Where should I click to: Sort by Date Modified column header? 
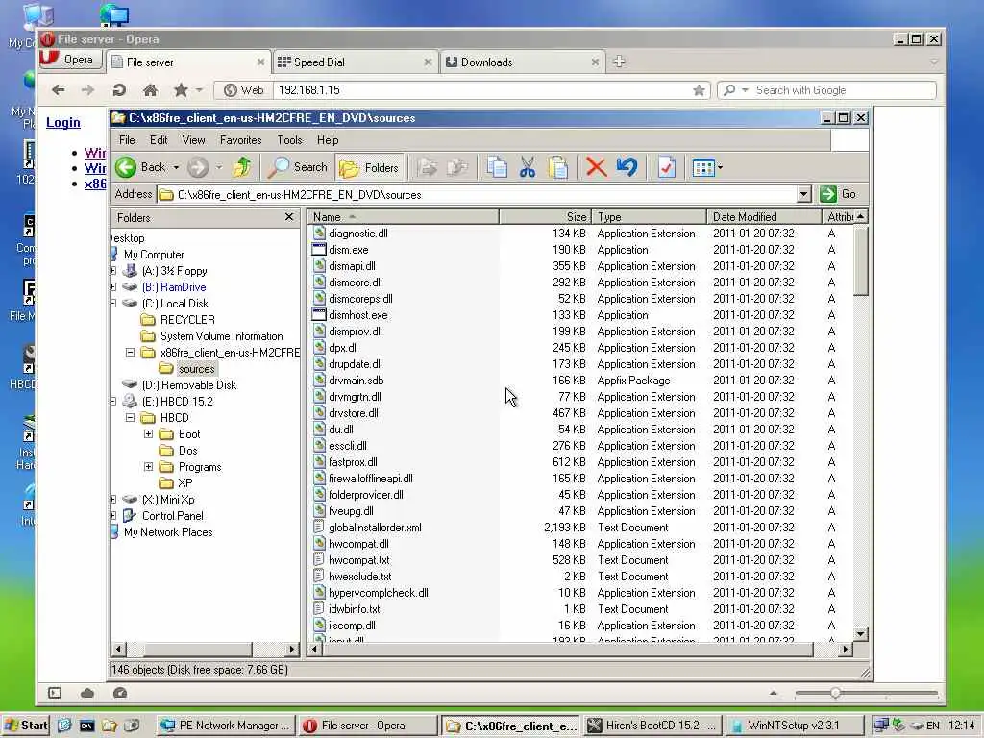click(764, 216)
